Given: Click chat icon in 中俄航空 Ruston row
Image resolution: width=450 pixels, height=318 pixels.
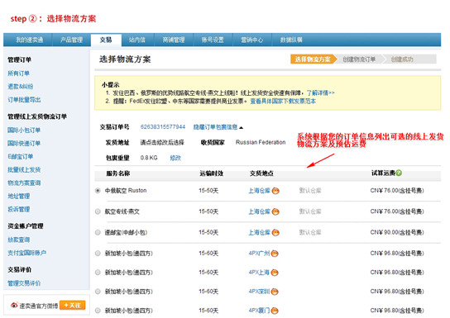Looking at the screenshot, I should (x=275, y=191).
